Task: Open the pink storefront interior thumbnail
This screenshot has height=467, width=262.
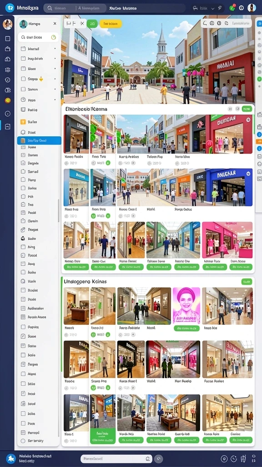Action: [x=227, y=240]
